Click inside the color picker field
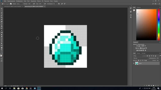This screenshot has height=90, width=161. [146, 24]
